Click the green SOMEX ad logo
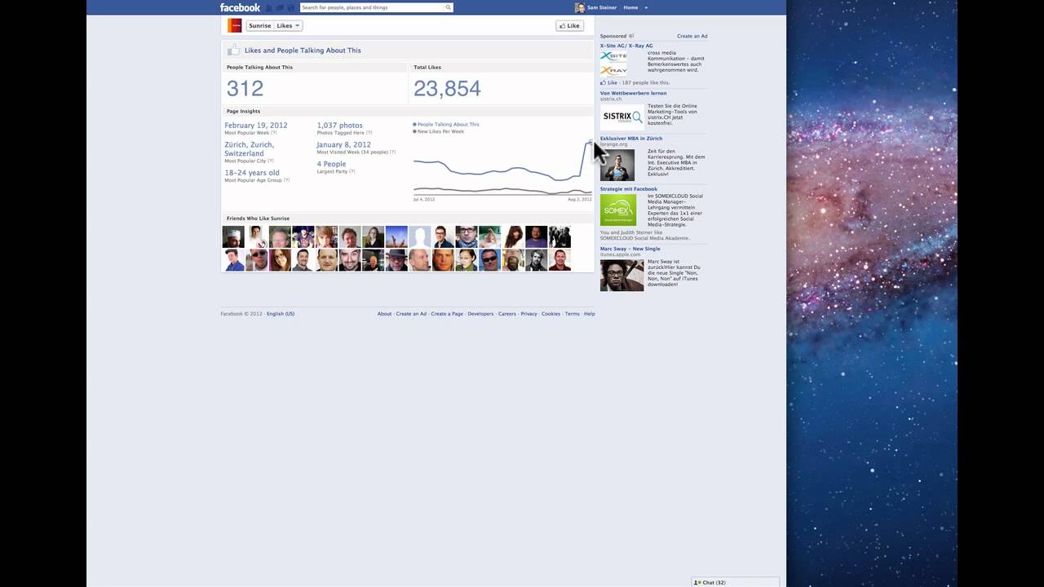 point(618,210)
